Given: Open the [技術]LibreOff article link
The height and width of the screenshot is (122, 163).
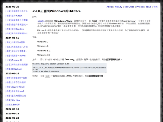Looking at the screenshot, I should pyautogui.click(x=13, y=105).
